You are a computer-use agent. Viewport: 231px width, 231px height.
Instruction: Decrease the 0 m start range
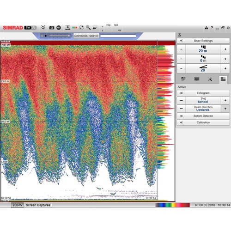[181, 59]
